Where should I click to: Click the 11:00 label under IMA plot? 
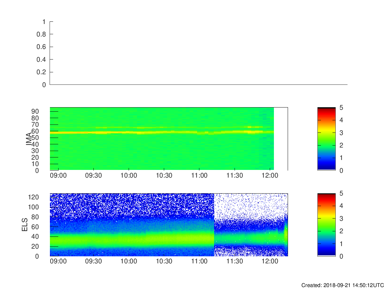point(199,176)
